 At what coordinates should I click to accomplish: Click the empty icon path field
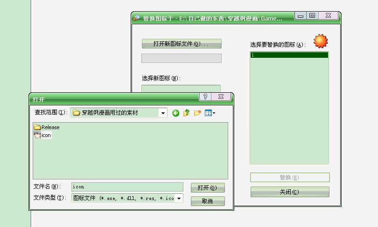pyautogui.click(x=182, y=58)
